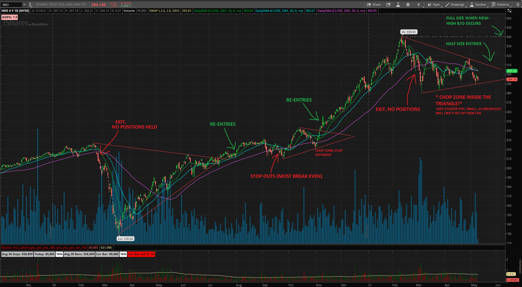Click the VWAP study label in header

[x=164, y=11]
